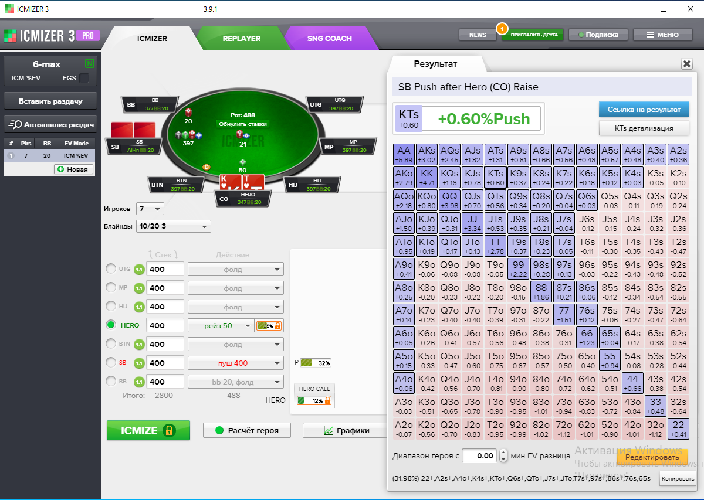Select the SB radio button
This screenshot has width=704, height=500.
click(x=110, y=363)
